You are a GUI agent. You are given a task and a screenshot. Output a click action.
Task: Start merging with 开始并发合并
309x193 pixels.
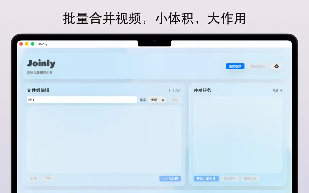click(206, 179)
